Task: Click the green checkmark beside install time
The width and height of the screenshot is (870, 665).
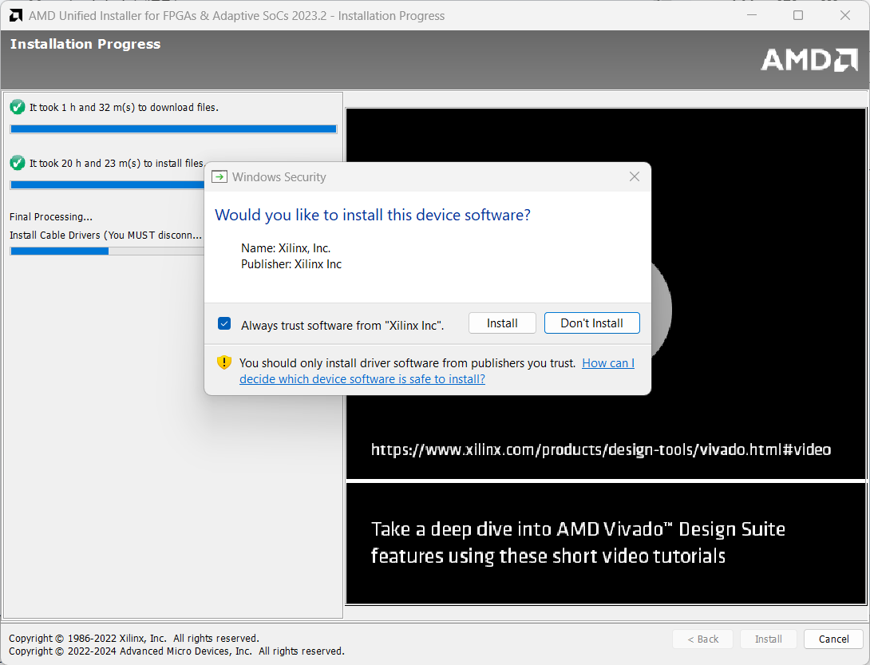Action: tap(17, 163)
